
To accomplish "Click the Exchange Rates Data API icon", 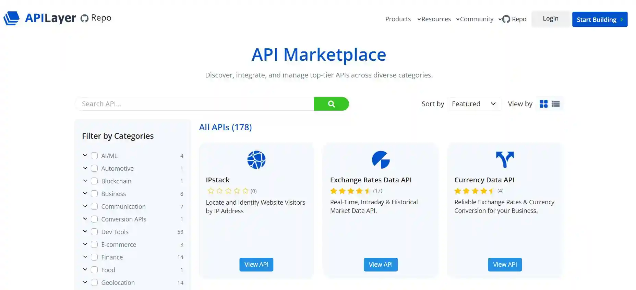I will pyautogui.click(x=381, y=160).
